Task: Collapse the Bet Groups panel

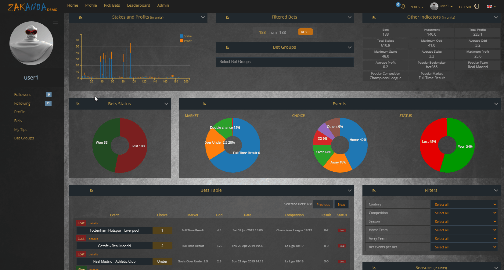Action: (x=350, y=47)
